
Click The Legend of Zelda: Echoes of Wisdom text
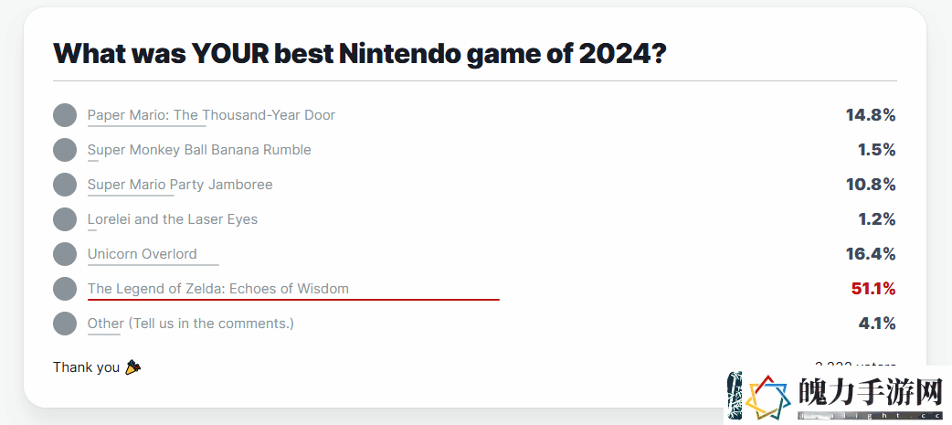218,289
